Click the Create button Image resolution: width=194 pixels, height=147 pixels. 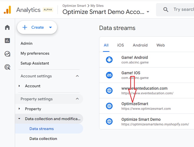(37, 27)
